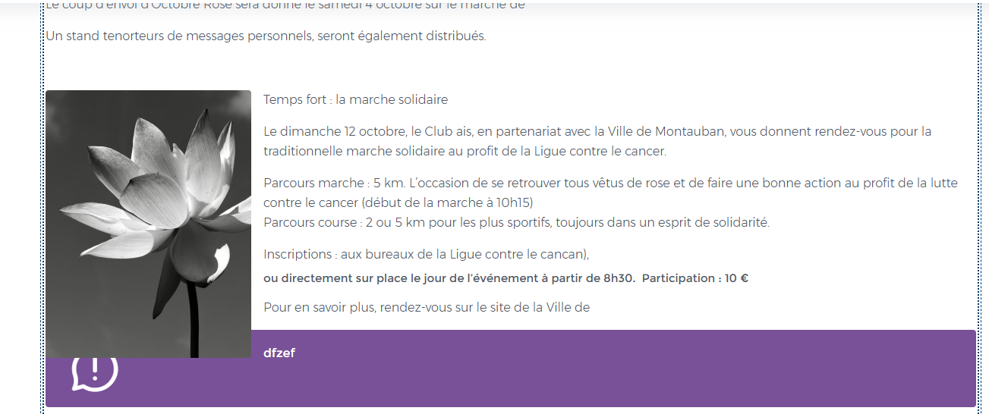Click the exclamation speech-bubble alert icon

pyautogui.click(x=95, y=372)
